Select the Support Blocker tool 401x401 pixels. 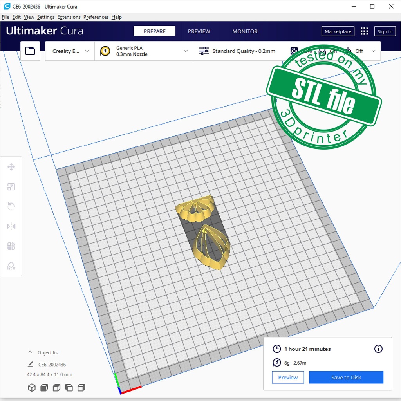(x=11, y=266)
